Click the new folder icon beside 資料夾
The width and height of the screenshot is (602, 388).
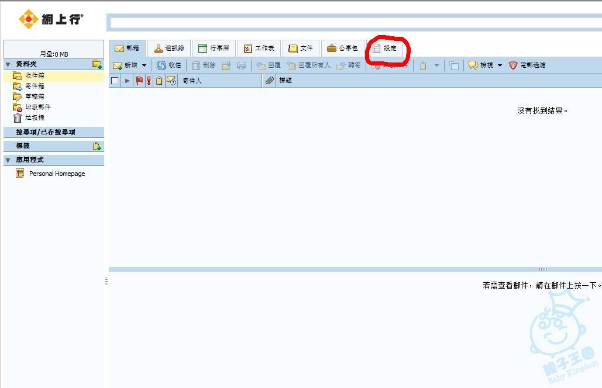[97, 64]
